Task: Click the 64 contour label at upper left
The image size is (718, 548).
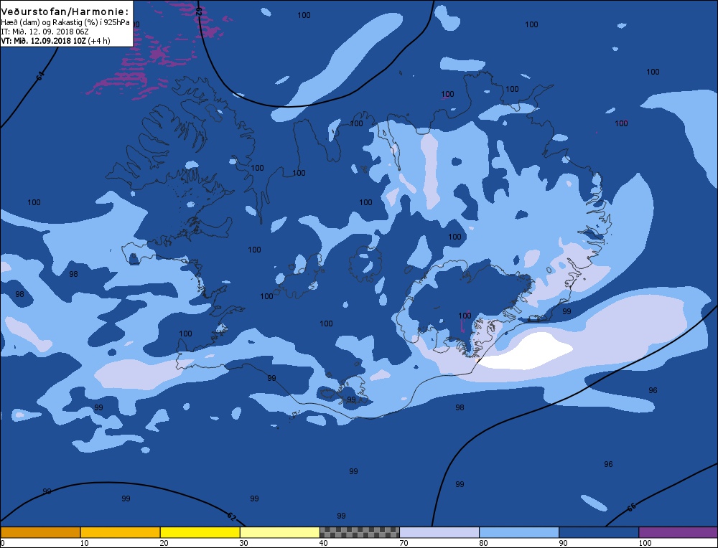Action: [x=41, y=76]
